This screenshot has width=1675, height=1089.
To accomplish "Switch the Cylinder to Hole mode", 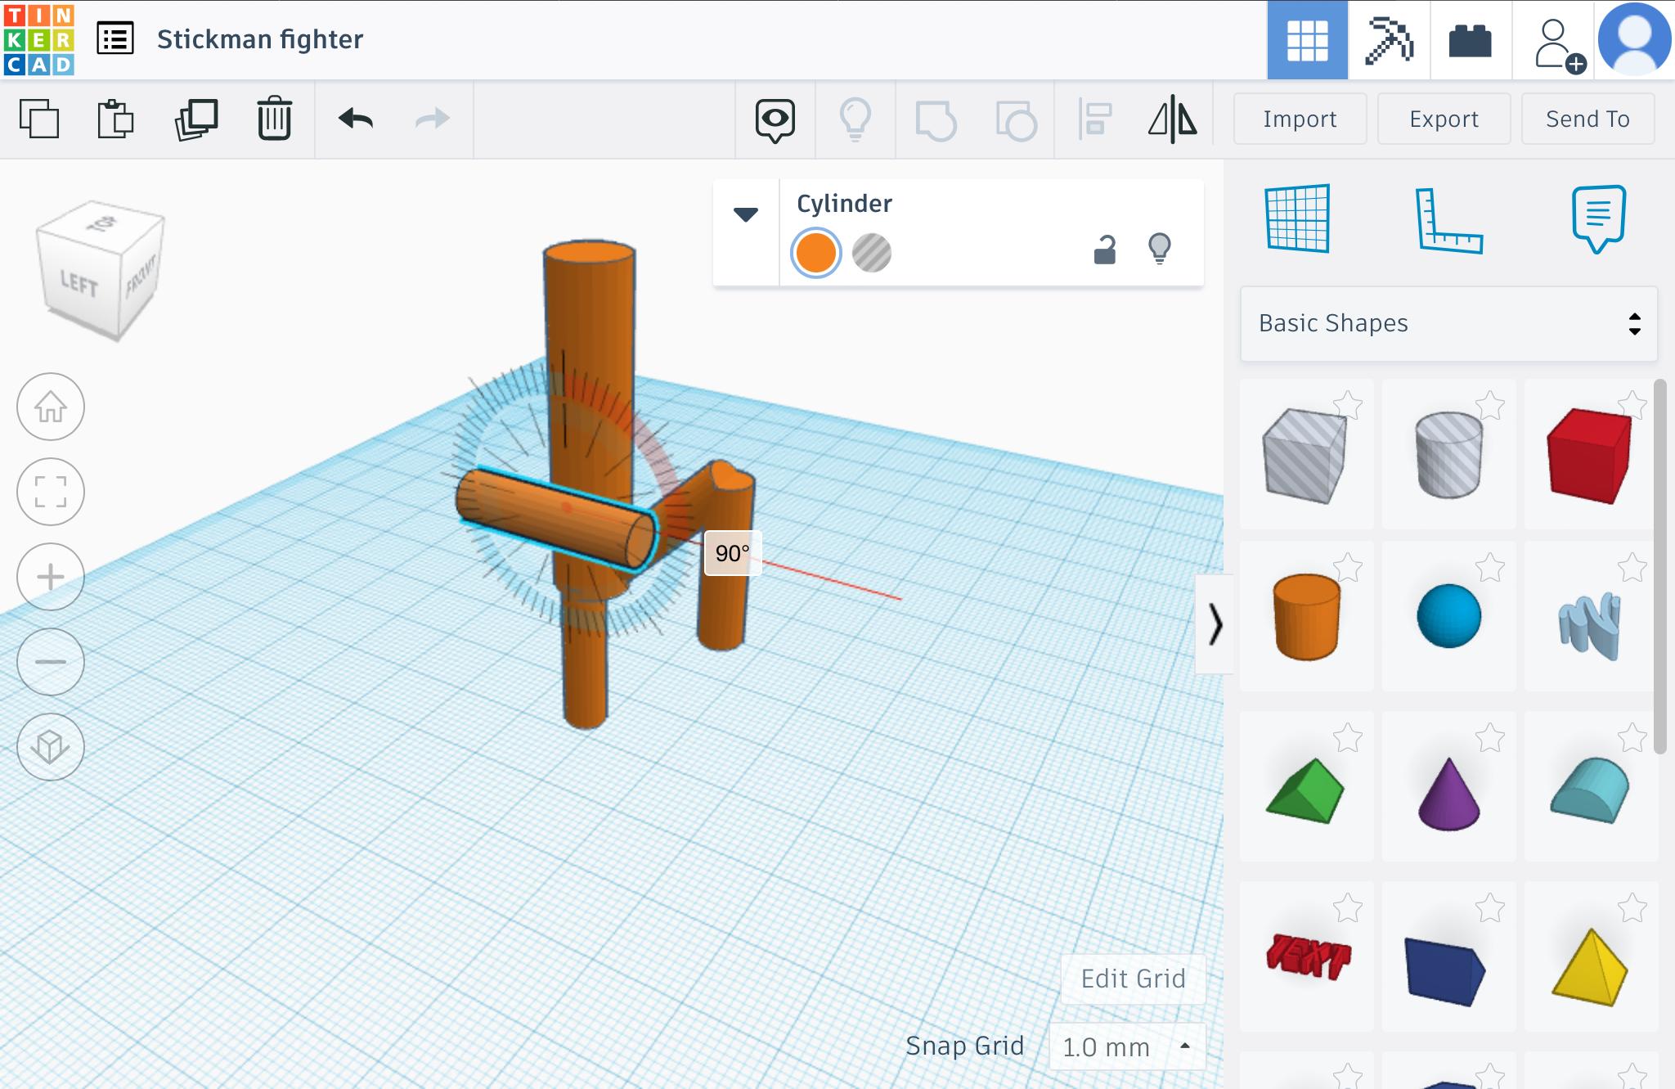I will click(871, 253).
